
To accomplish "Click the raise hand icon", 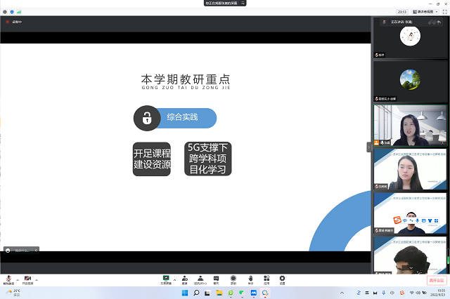I will point(250,280).
